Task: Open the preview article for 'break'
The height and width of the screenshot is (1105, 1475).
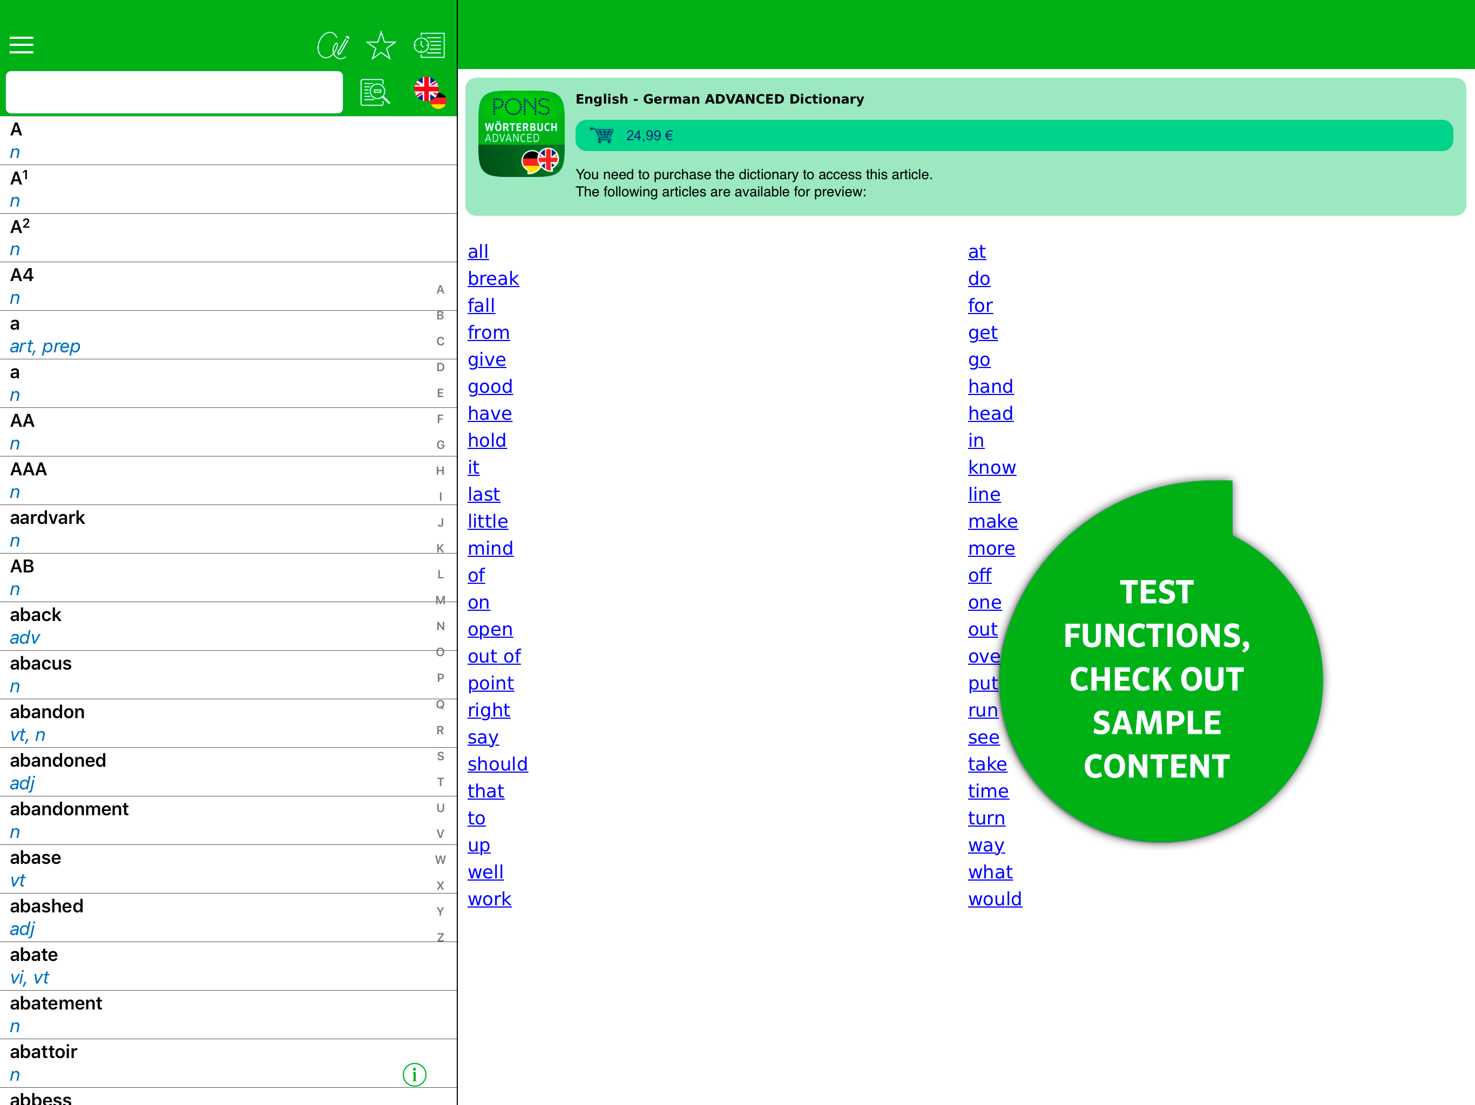Action: (x=493, y=278)
